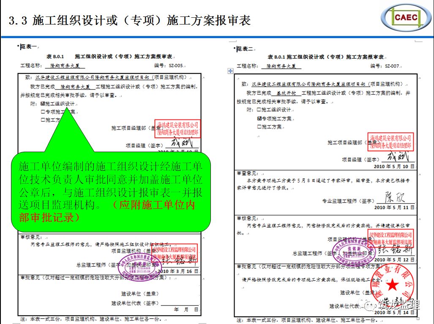Click the table move handle beside form two

click(x=230, y=71)
